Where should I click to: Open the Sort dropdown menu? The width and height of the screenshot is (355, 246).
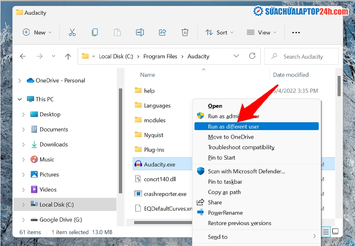click(220, 32)
